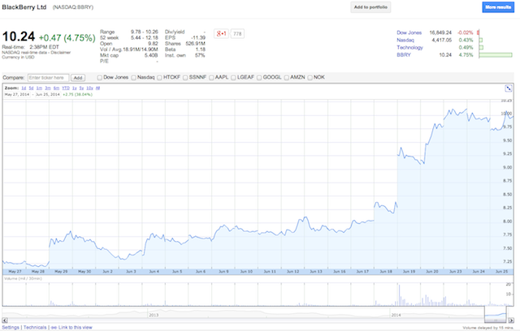This screenshot has width=520, height=331.
Task: Select 5y zoom range
Action: [81, 88]
